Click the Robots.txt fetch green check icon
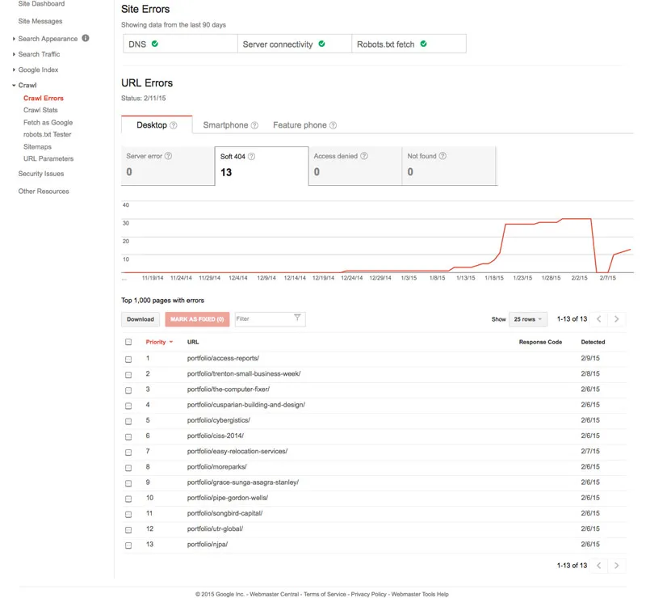The image size is (646, 598). click(x=423, y=44)
